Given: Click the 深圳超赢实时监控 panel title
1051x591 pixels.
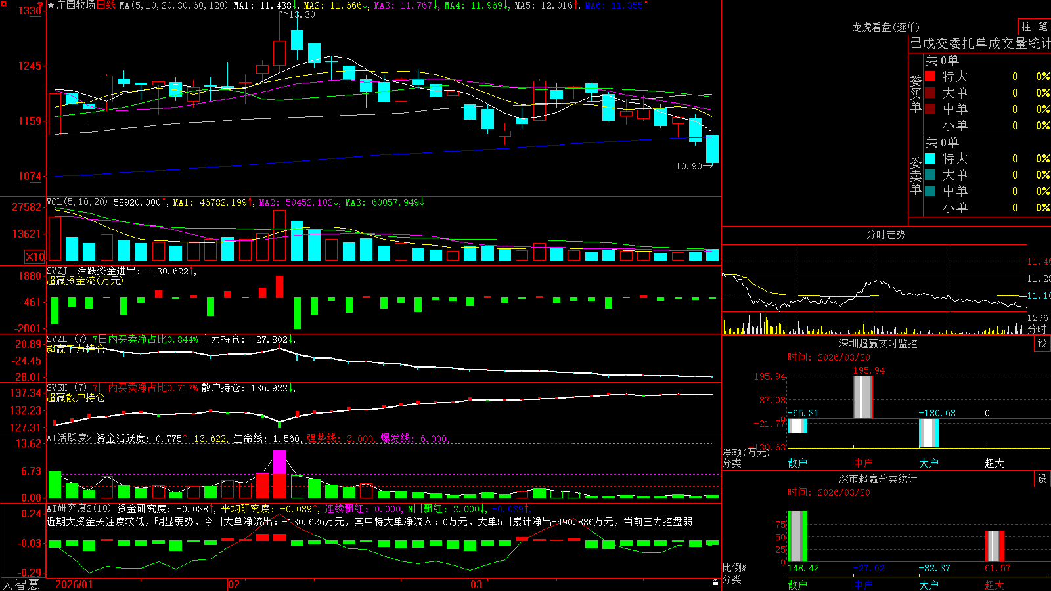Looking at the screenshot, I should [878, 343].
